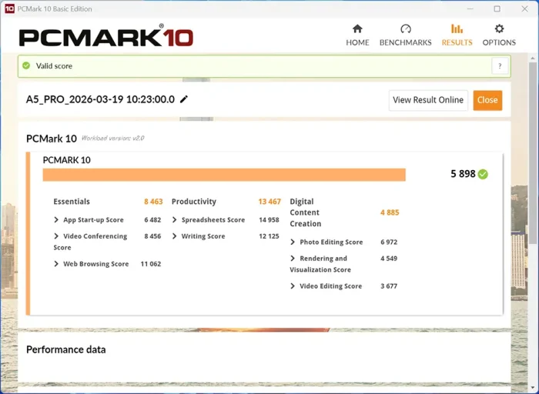Click the green check beside 5 898
539x394 pixels.
tap(483, 174)
